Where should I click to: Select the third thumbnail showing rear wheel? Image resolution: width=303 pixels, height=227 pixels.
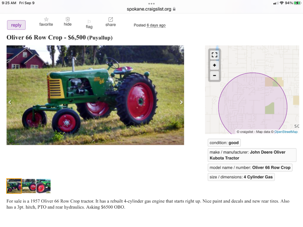click(x=43, y=186)
